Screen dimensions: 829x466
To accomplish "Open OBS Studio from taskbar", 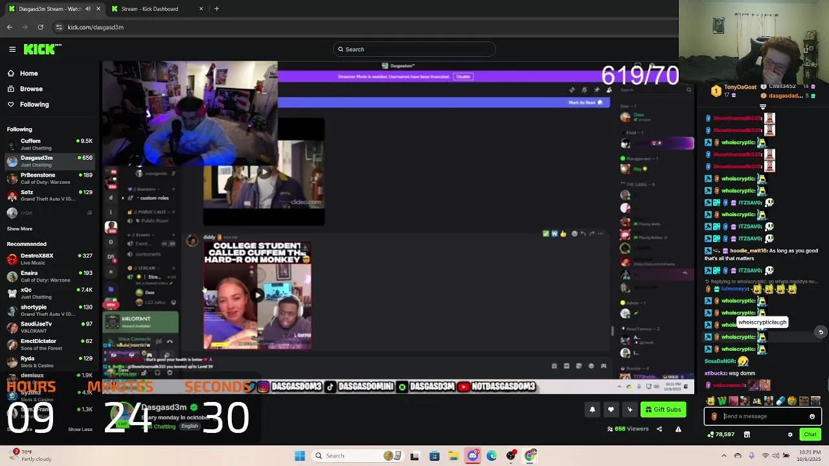I will [511, 456].
